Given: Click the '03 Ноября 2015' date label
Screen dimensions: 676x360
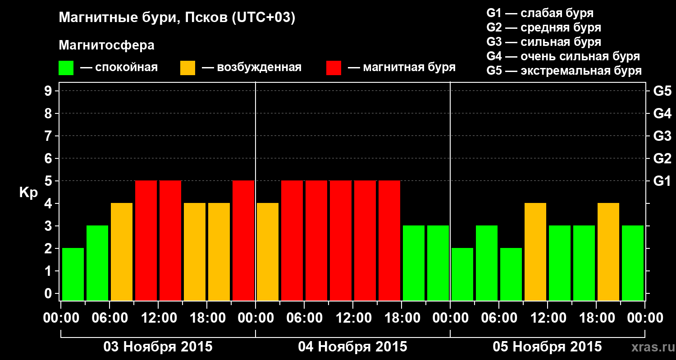Looking at the screenshot, I should 158,346.
